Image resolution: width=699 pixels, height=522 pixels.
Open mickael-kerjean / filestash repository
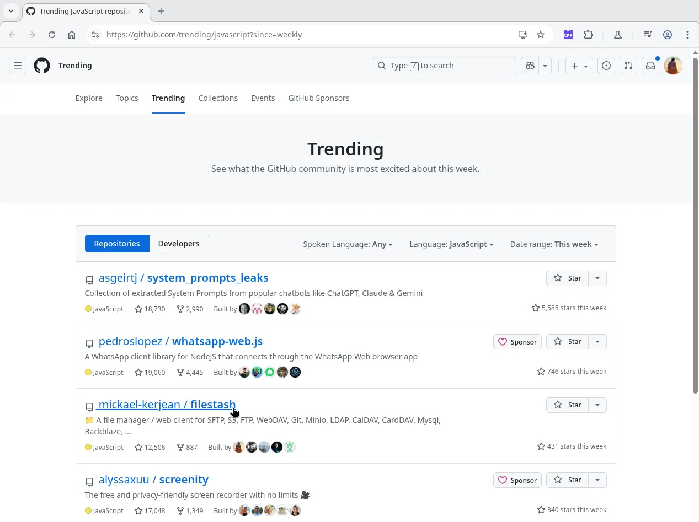pyautogui.click(x=167, y=405)
